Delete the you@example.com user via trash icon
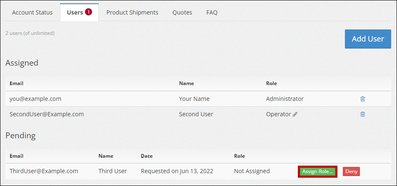The height and width of the screenshot is (186, 397). tap(362, 99)
